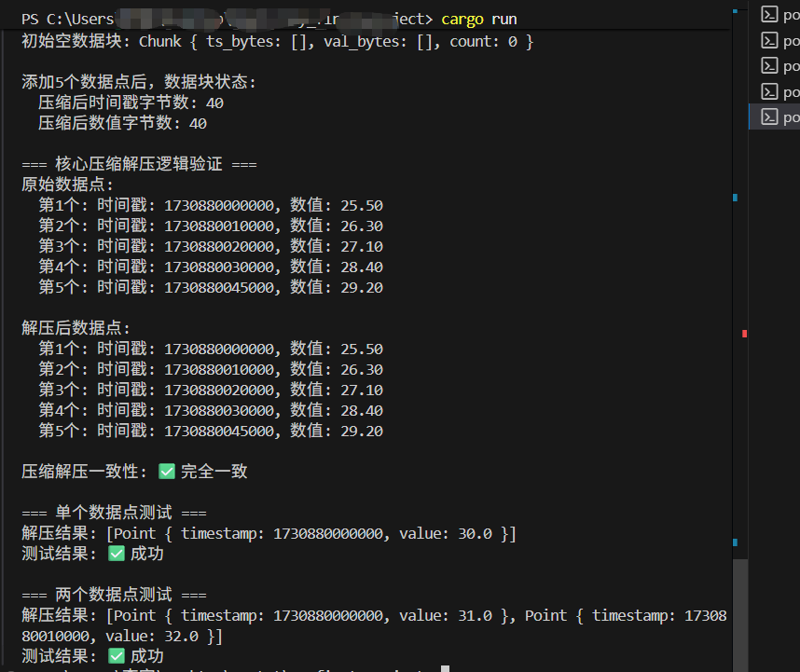The height and width of the screenshot is (672, 800).
Task: Click the terminal scrollbar thumb
Action: (x=740, y=615)
